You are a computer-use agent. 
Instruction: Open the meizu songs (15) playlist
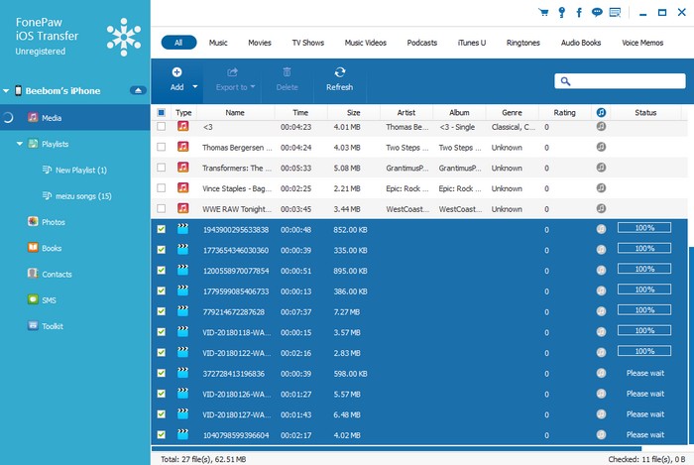pyautogui.click(x=83, y=196)
